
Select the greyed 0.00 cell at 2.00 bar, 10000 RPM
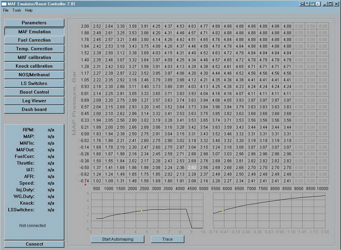point(323,26)
